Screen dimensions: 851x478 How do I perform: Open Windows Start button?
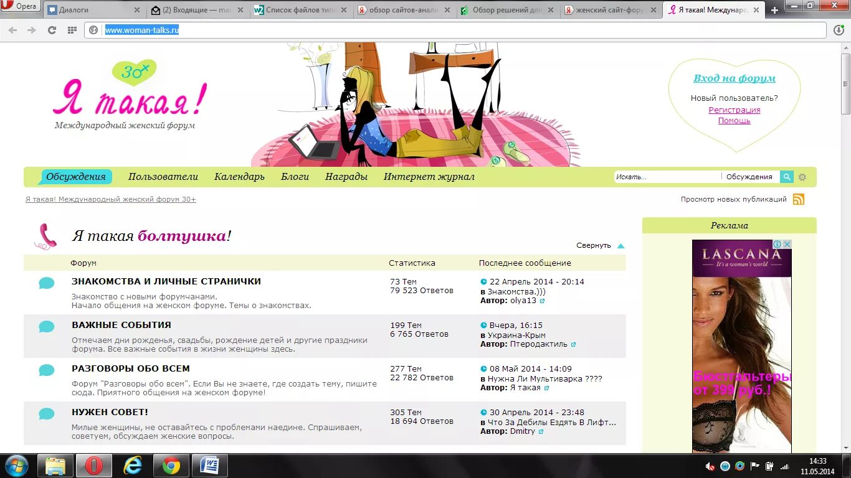[17, 466]
